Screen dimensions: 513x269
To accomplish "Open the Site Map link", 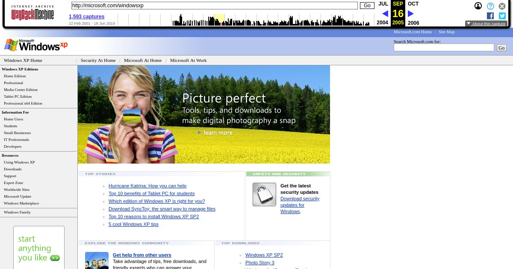I will coord(446,32).
